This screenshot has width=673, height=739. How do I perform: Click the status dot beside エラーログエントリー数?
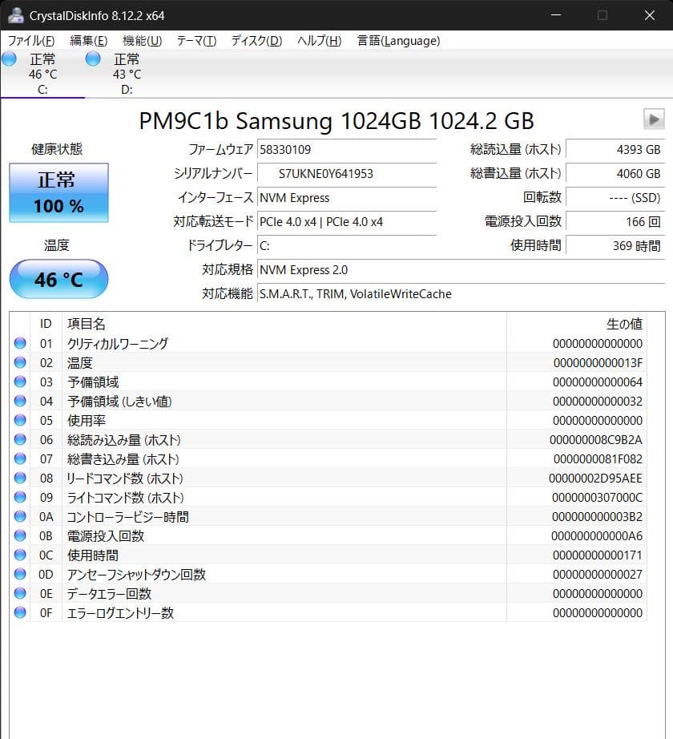click(19, 613)
